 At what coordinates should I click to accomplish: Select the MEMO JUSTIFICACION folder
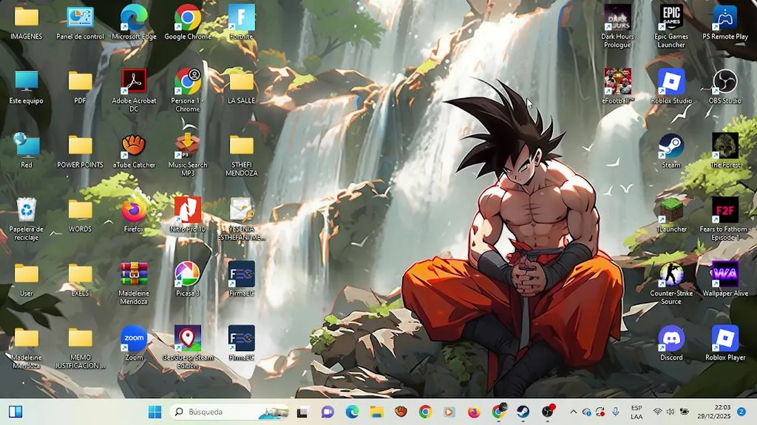[x=80, y=348]
